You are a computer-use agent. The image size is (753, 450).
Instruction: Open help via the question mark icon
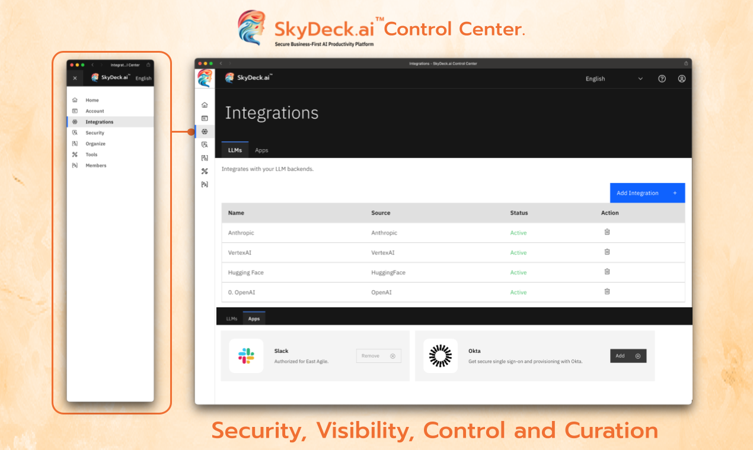[x=662, y=79]
